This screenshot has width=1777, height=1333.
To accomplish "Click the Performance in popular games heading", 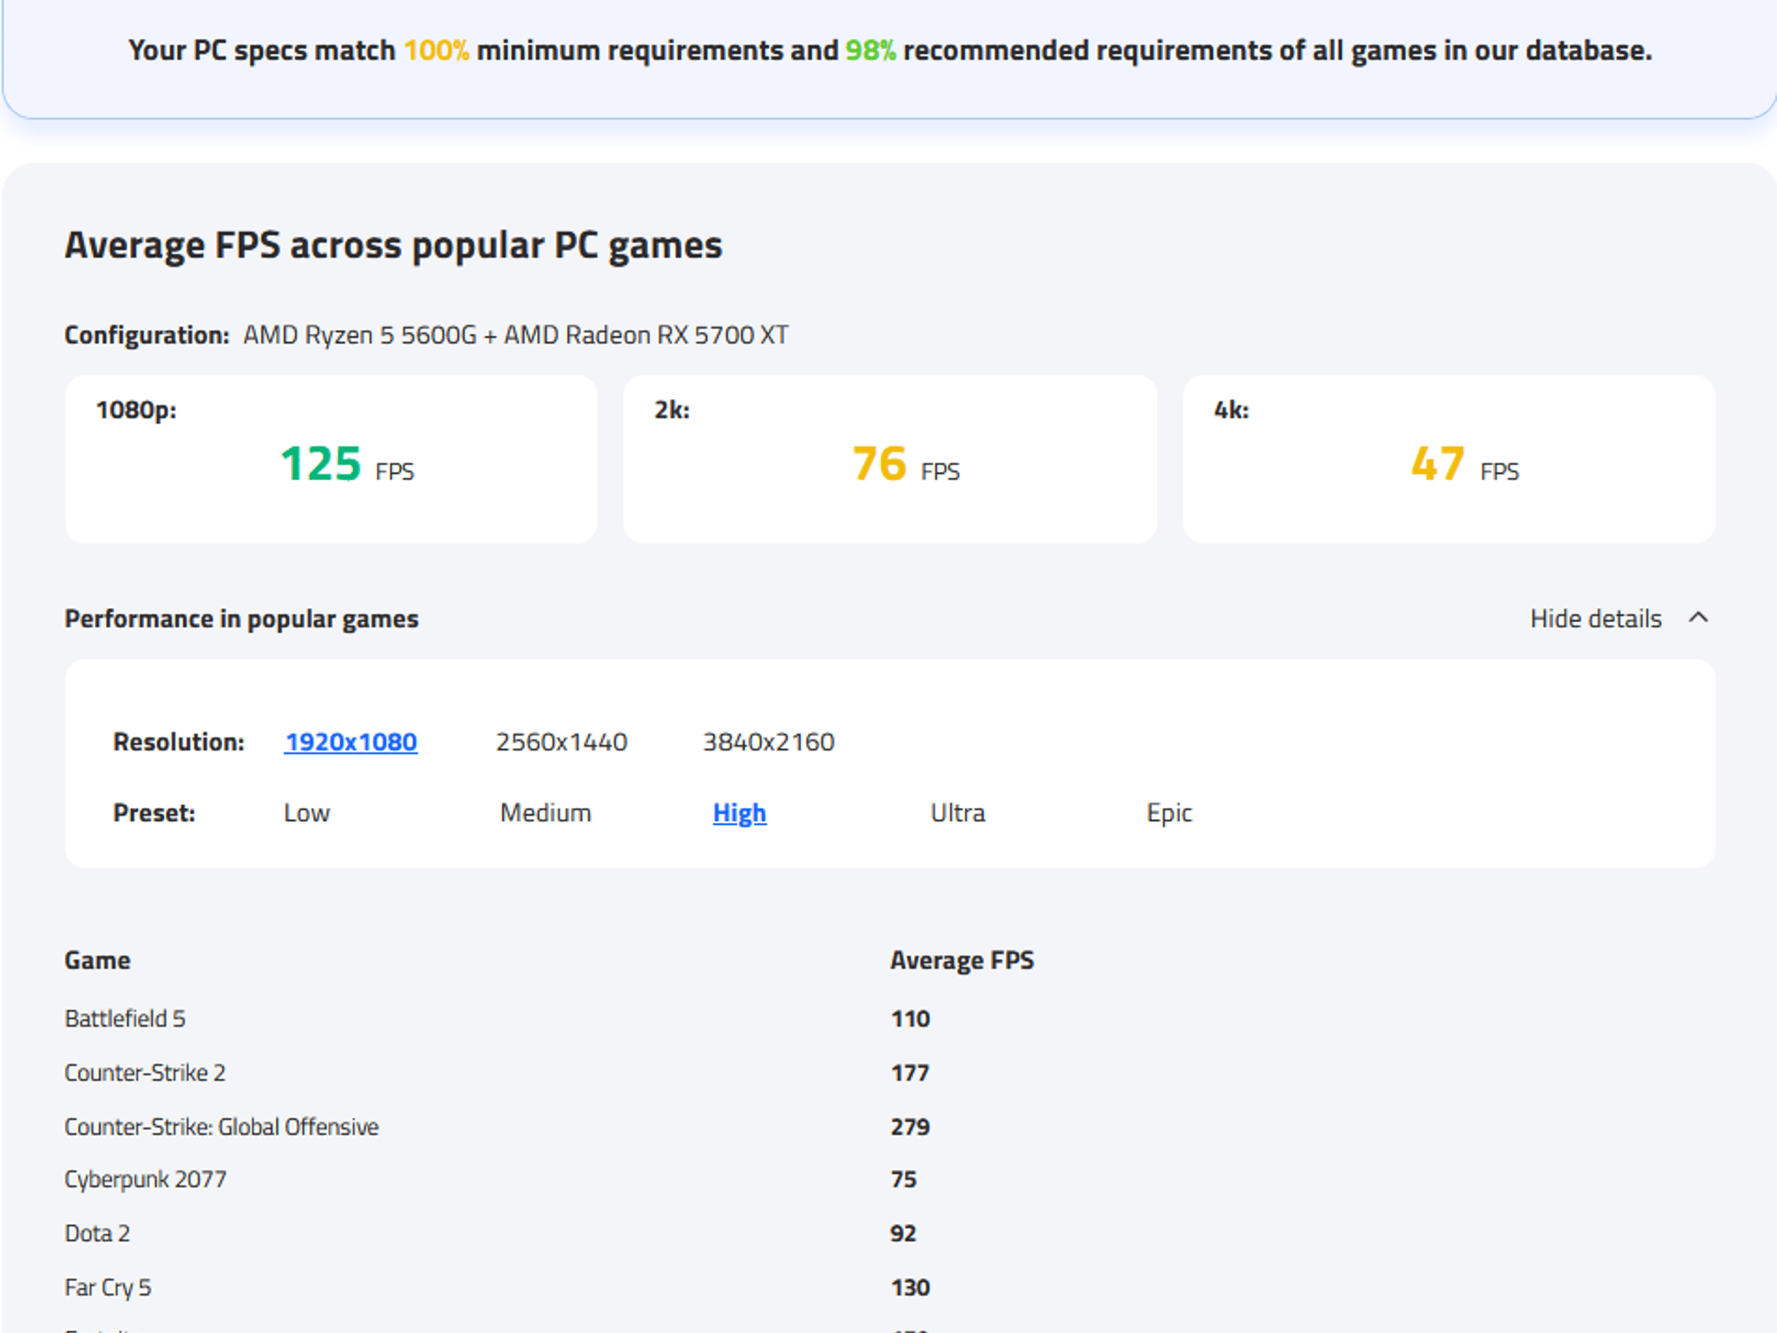I will coord(241,619).
